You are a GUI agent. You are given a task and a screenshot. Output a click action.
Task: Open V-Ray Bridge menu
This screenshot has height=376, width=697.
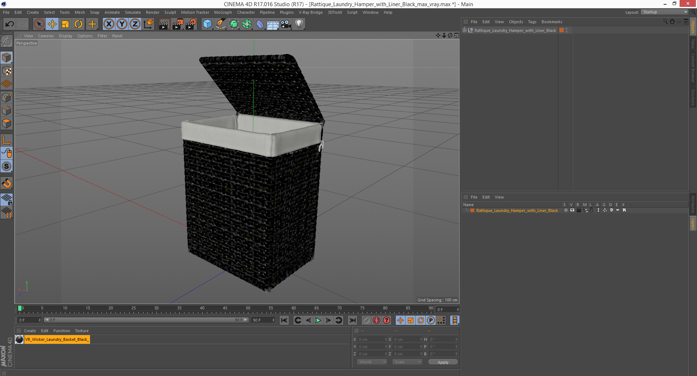310,12
